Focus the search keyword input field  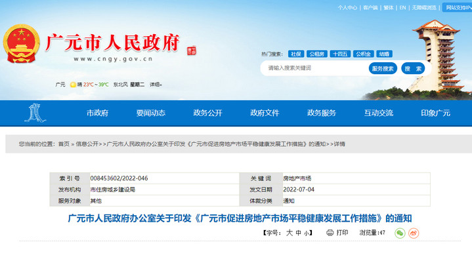tap(314, 68)
